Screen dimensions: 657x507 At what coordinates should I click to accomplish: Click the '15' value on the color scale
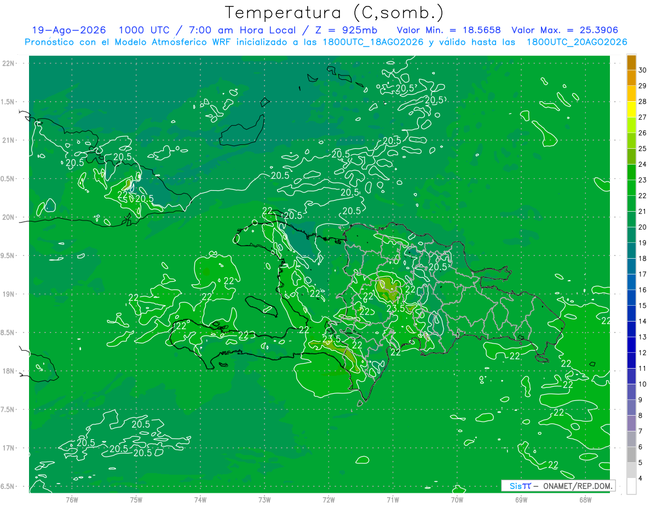coord(642,305)
